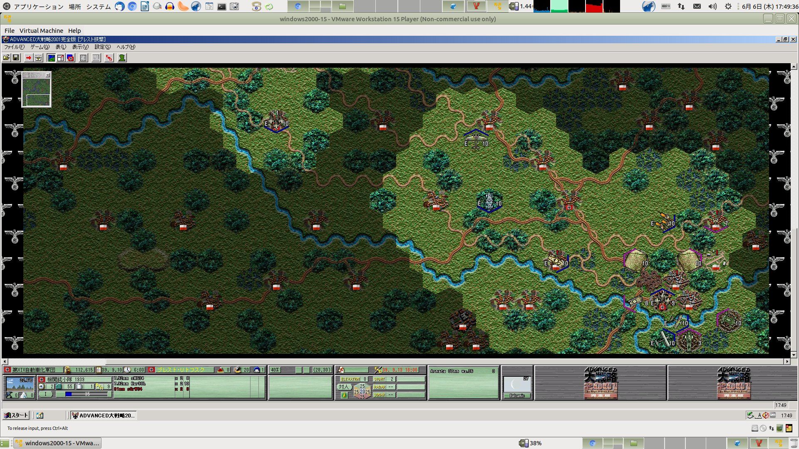
Task: Toggle the terrain map view toolbar icon
Action: click(x=51, y=58)
